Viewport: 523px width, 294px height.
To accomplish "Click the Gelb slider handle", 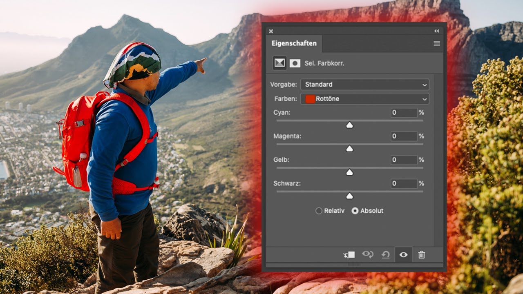I will coord(349,172).
